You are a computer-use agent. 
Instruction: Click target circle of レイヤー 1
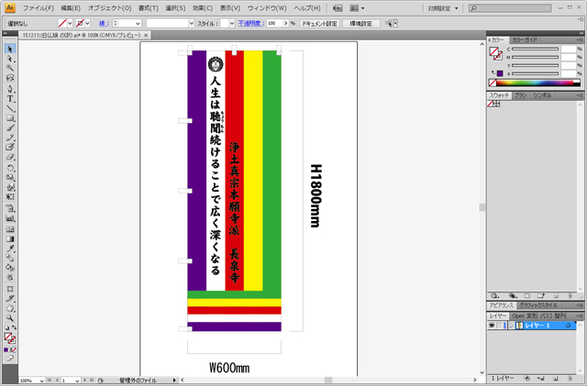pyautogui.click(x=568, y=325)
